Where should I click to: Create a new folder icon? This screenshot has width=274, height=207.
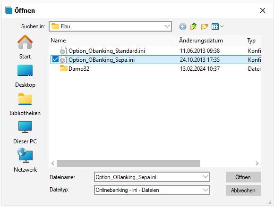pyautogui.click(x=205, y=26)
